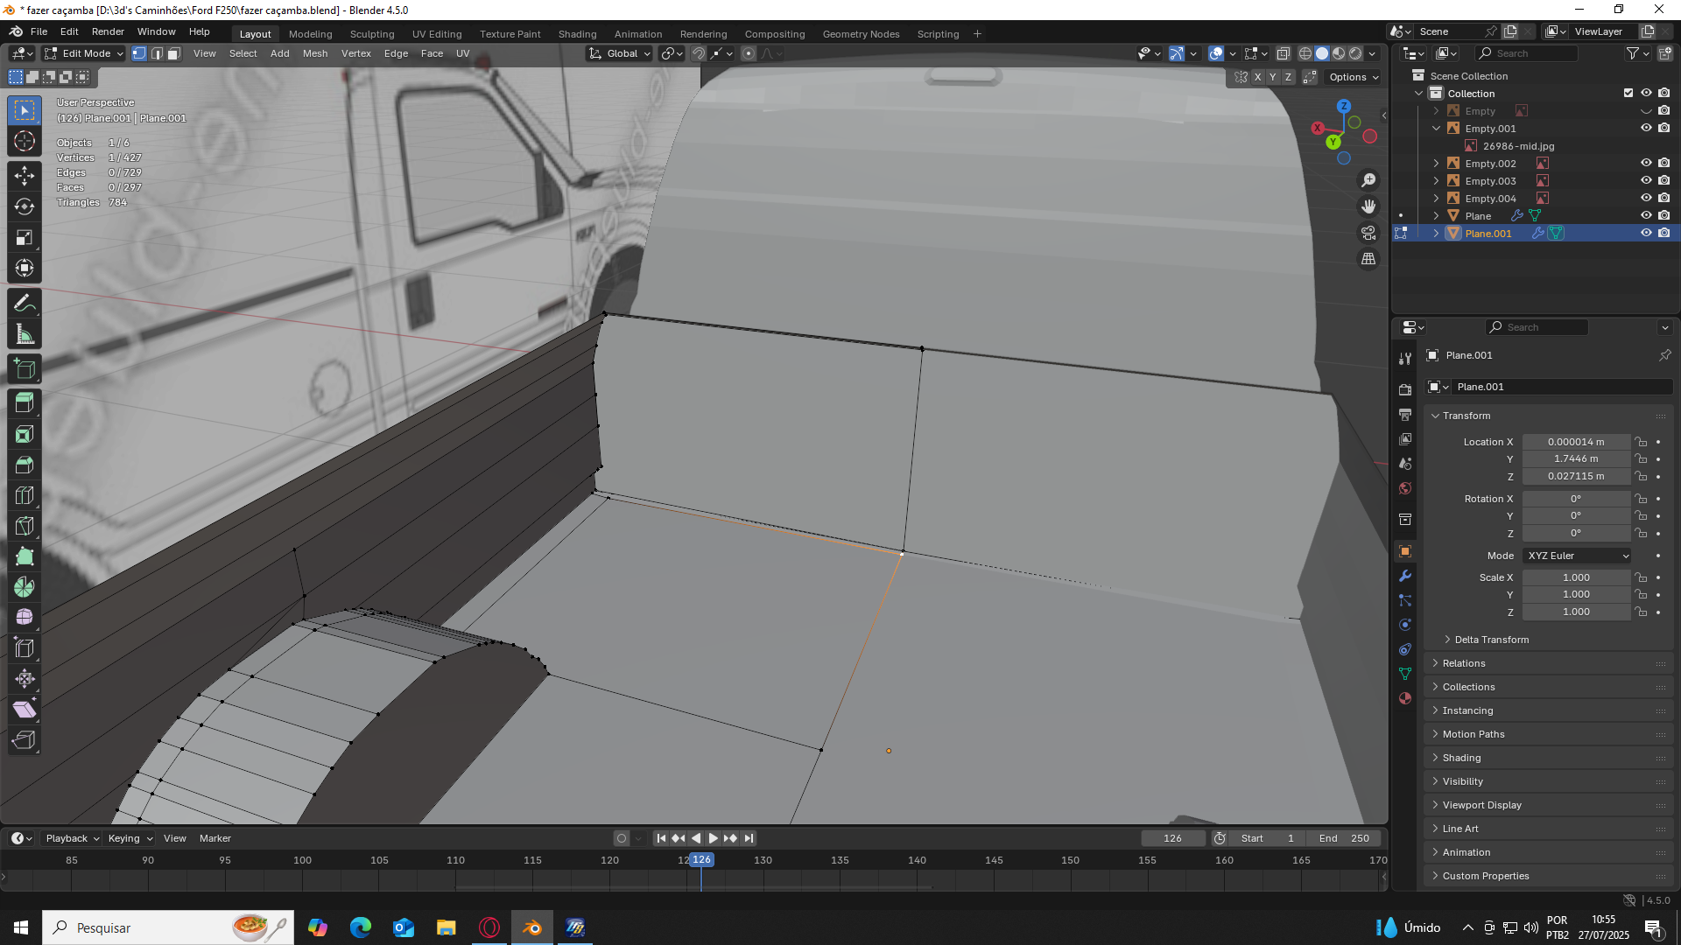Open Modifiers wrench properties tab
Screen dimensions: 1681x945
(1405, 576)
